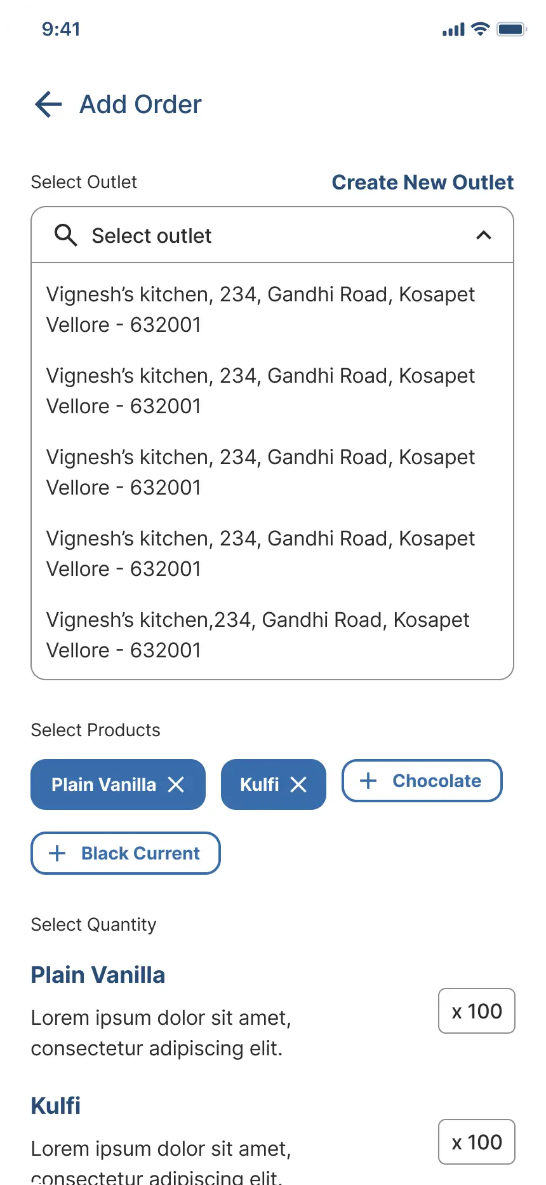Click the plus icon on Chocolate chip
Screen dimensions: 546x1185
point(368,781)
